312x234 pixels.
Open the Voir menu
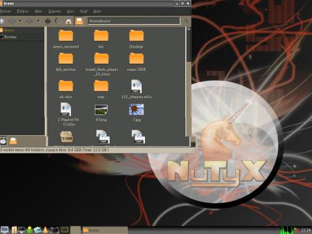[x=70, y=11]
